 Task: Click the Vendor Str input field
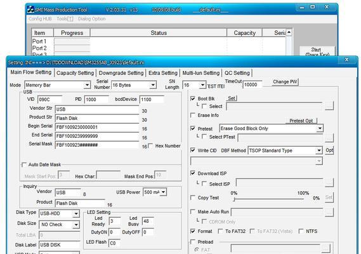pyautogui.click(x=97, y=109)
